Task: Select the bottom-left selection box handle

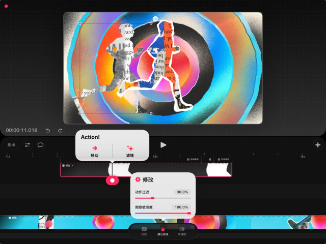Action: [80, 113]
